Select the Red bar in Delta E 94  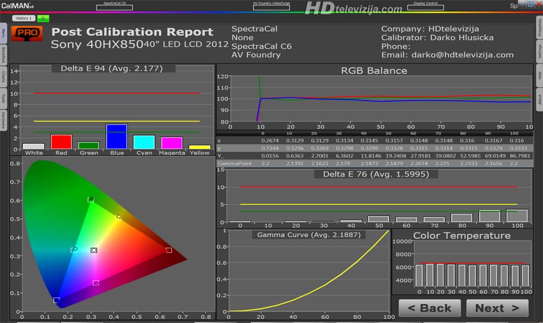tap(61, 141)
